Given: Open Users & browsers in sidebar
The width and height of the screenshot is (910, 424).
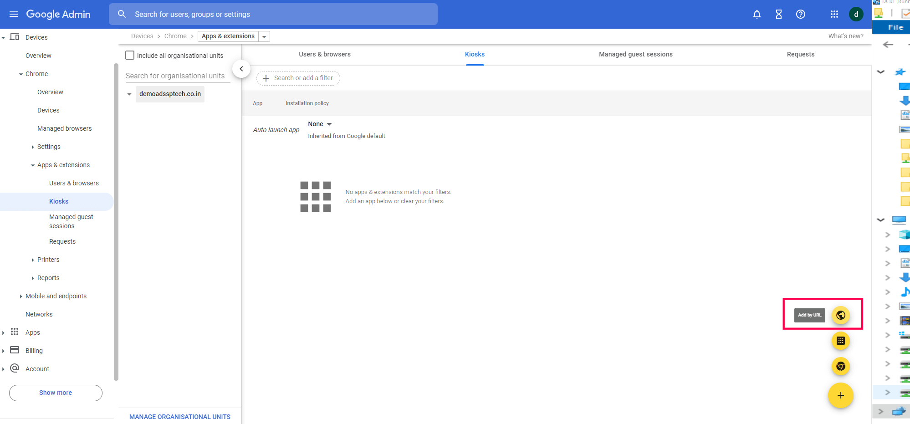Looking at the screenshot, I should point(74,183).
